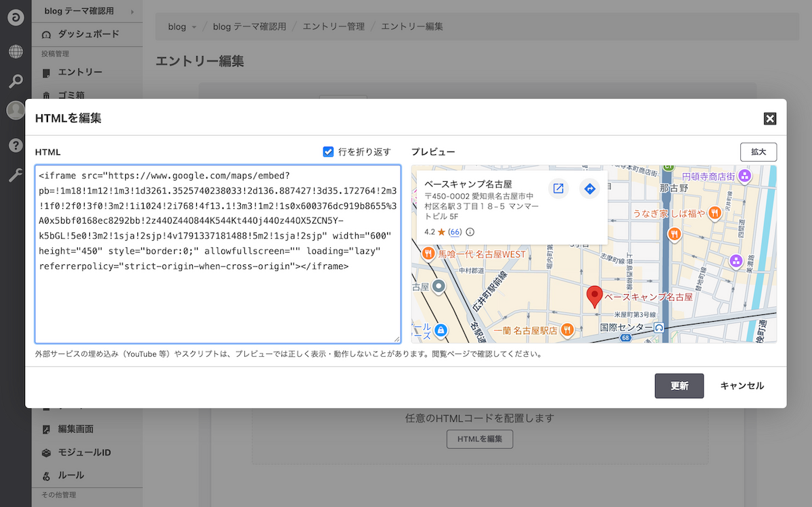
Task: Open the search magnifier in left rail
Action: [x=16, y=82]
